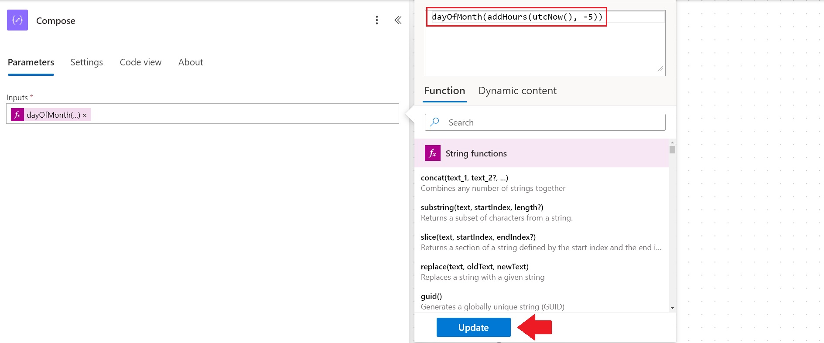Collapse the String functions section header

[541, 153]
